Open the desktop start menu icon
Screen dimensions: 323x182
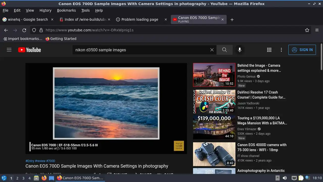coord(4,178)
